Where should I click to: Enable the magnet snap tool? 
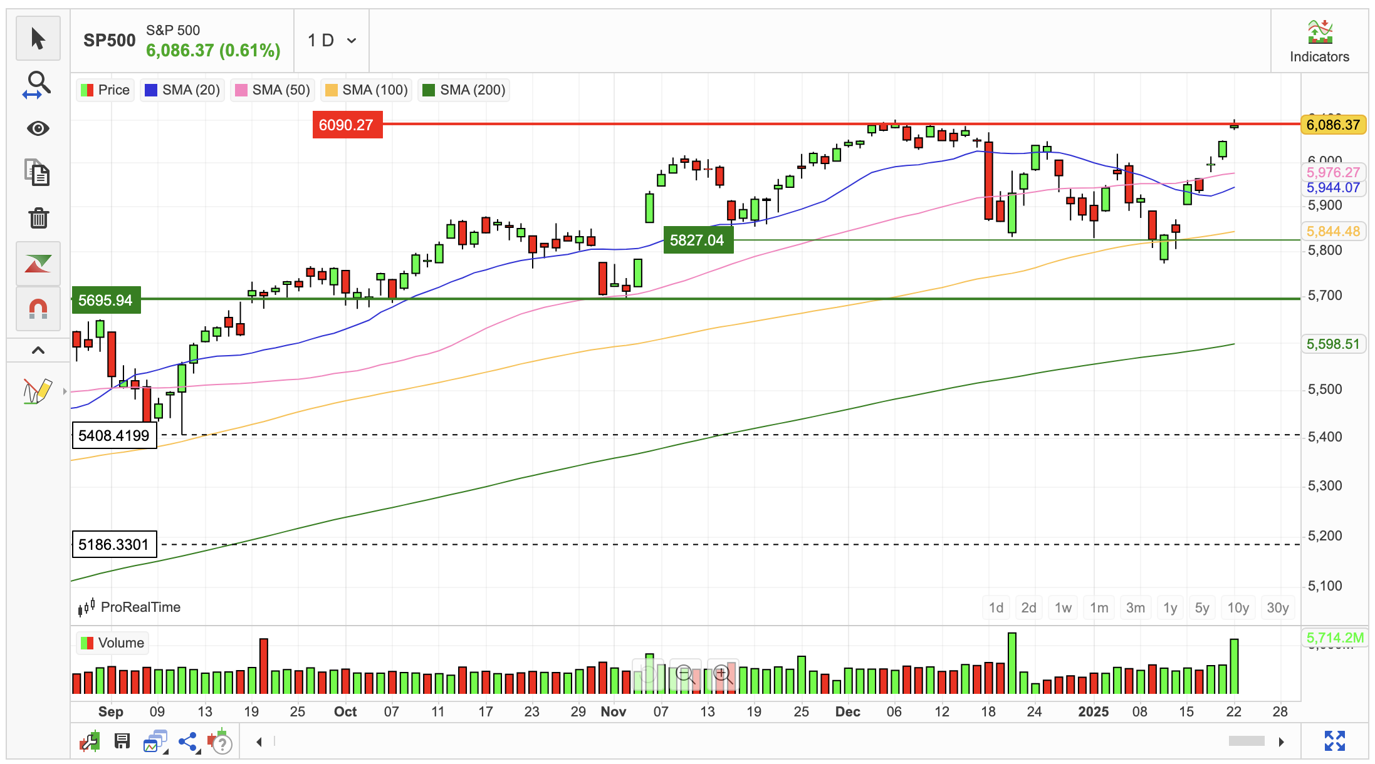coord(38,309)
